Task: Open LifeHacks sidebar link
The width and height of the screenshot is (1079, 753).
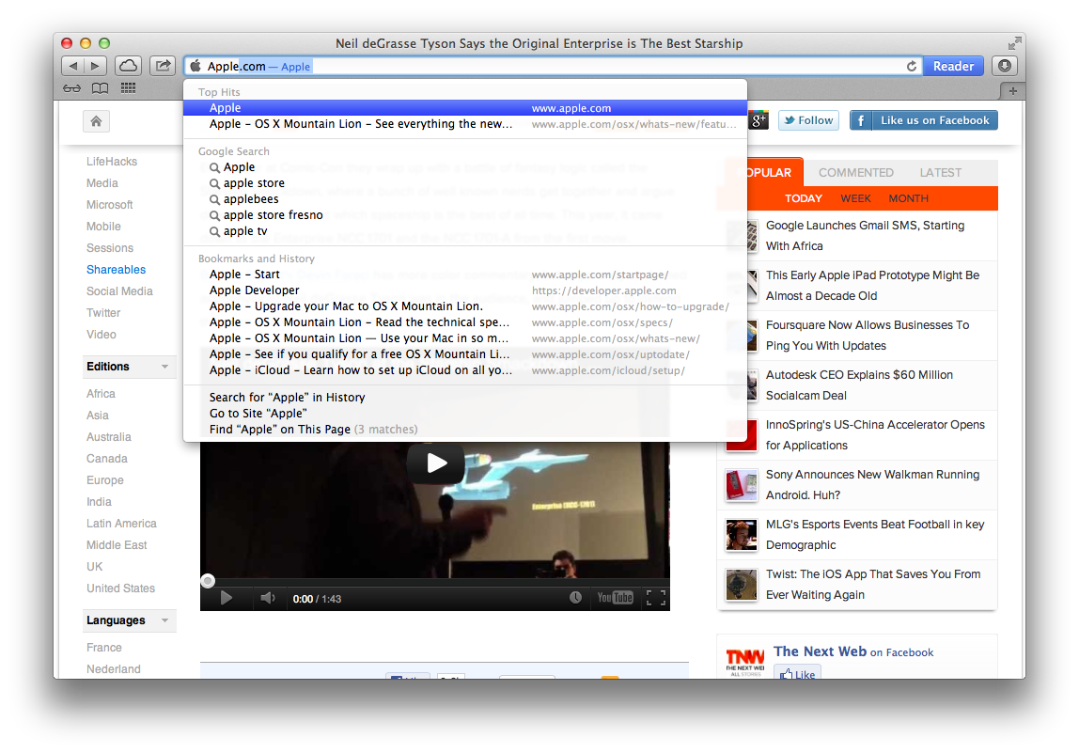Action: 112,162
